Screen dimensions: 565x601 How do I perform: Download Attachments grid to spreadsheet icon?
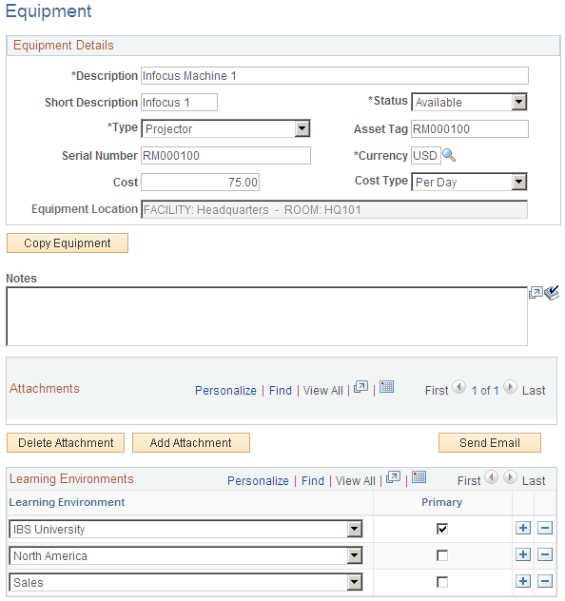386,387
